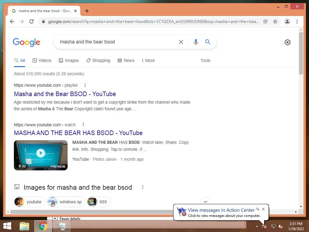Image resolution: width=309 pixels, height=232 pixels.
Task: Open Google quick settings gear
Action: (x=288, y=42)
